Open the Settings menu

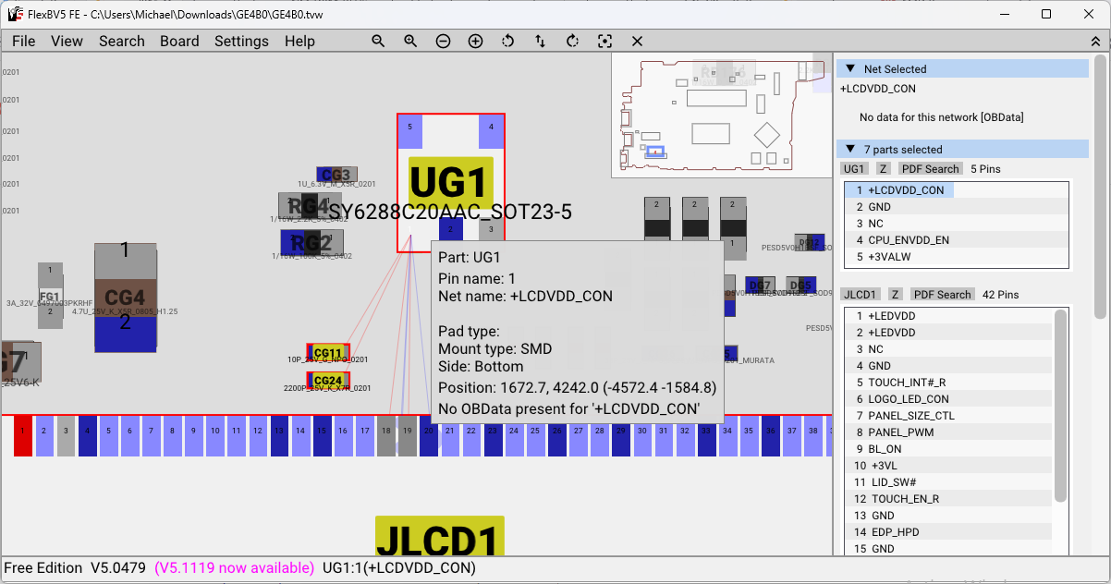coord(241,41)
